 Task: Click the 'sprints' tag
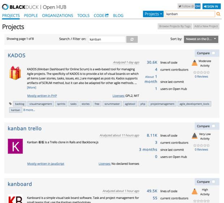pyautogui.click(x=61, y=104)
